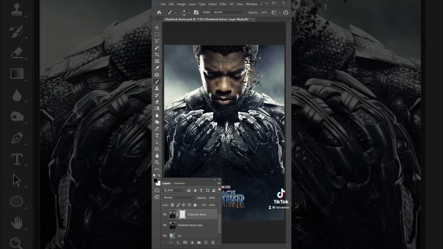Delete the selected layer via trash icon
The width and height of the screenshot is (443, 249).
click(213, 242)
